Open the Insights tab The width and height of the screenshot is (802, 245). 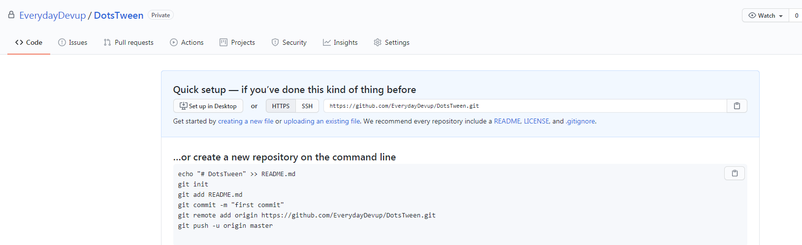(x=340, y=42)
